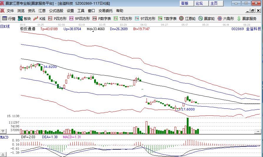263x157 pixels.
Task: Click the Md=33.4660 value
Action: pyautogui.click(x=96, y=29)
